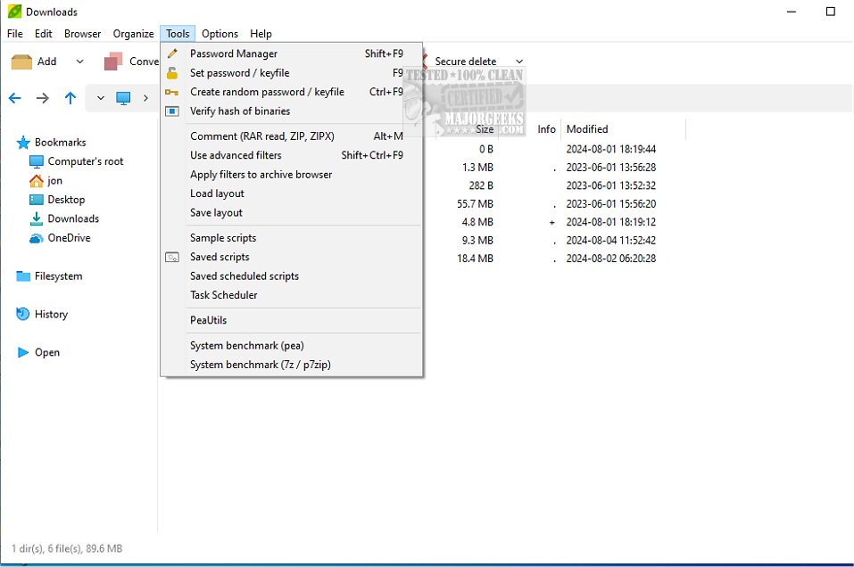
Task: Go back with the left arrow
Action: 14,98
